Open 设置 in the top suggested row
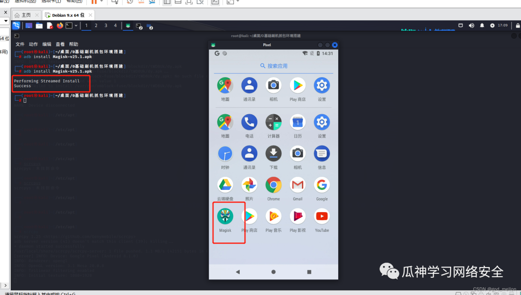This screenshot has width=521, height=295. click(322, 85)
